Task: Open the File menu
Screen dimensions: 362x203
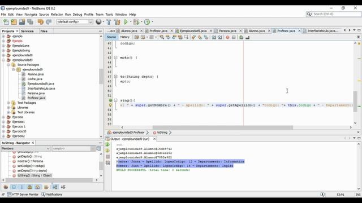Action: (3, 14)
